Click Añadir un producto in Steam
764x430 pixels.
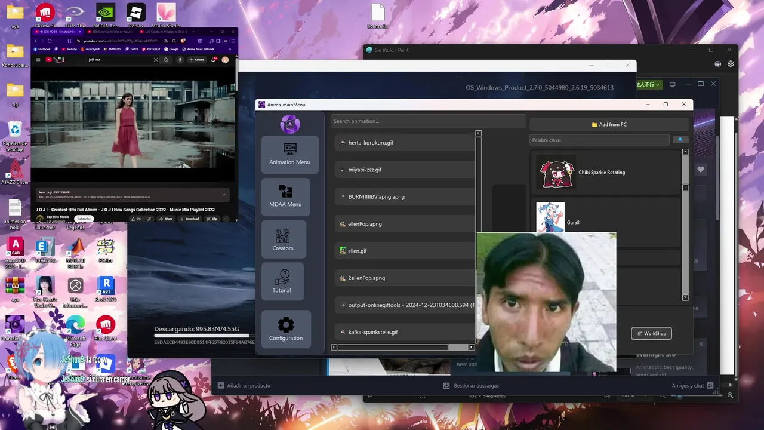(x=244, y=386)
